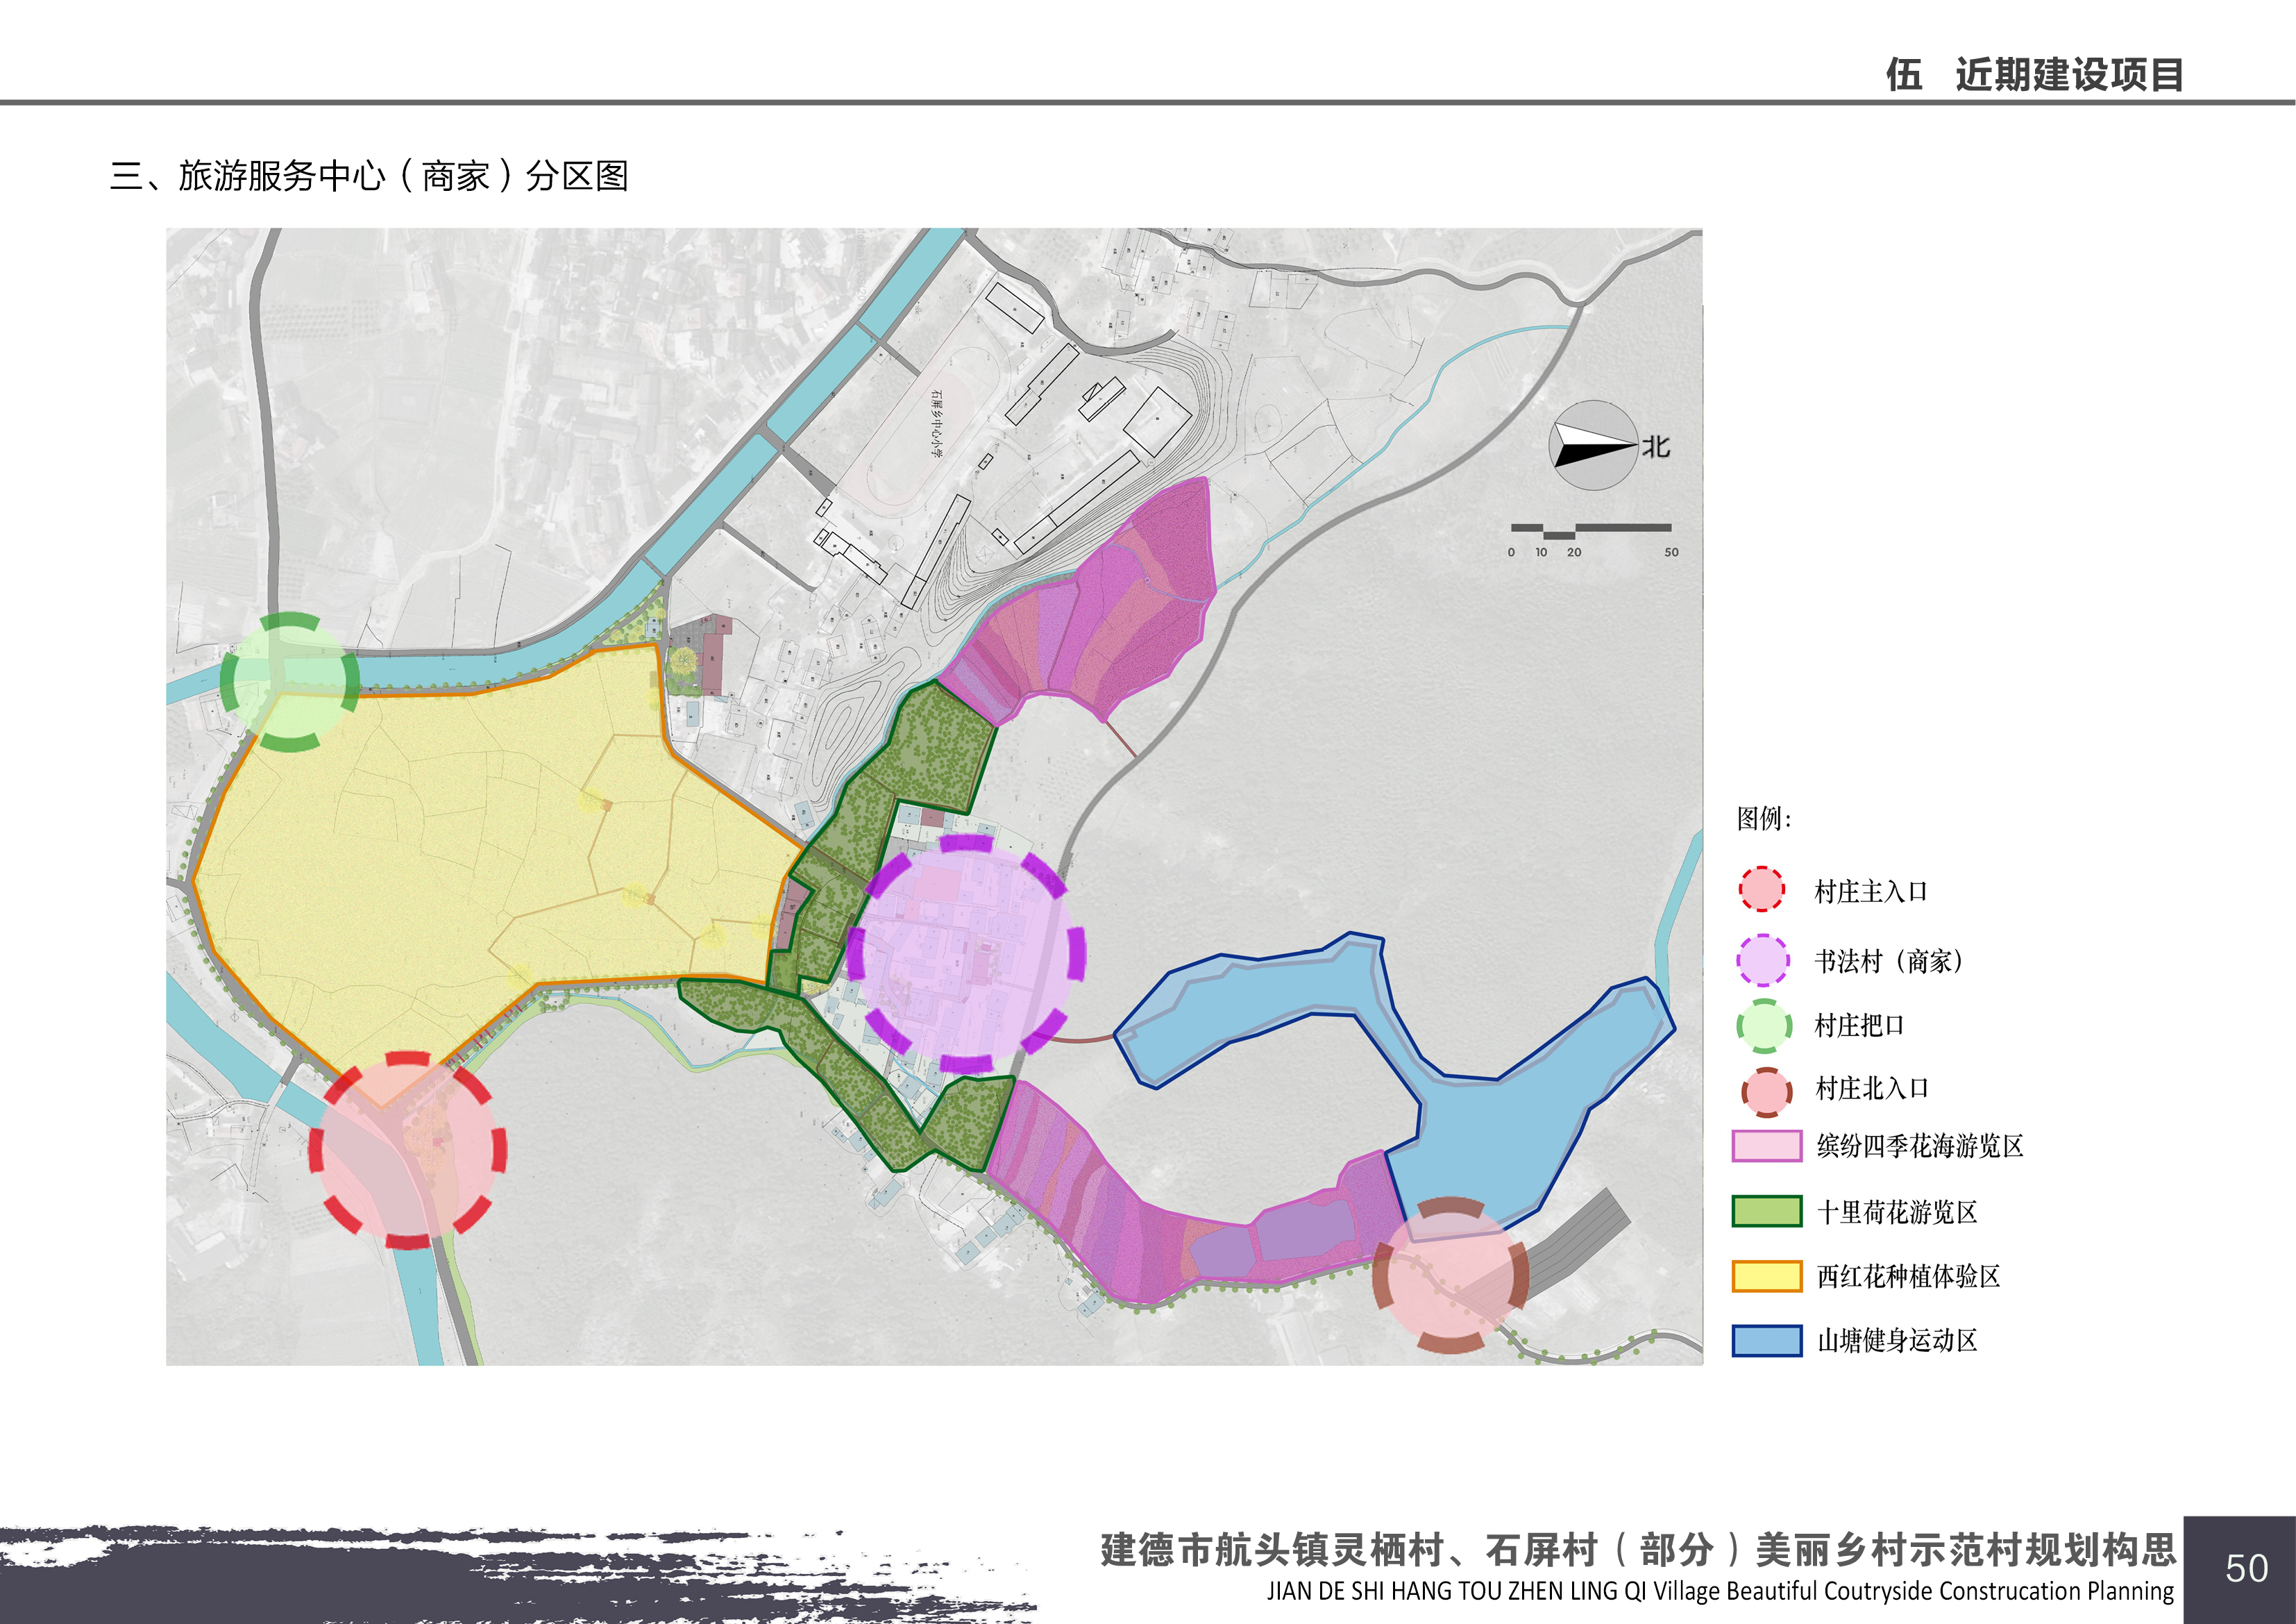Click the page number 50 box
2296x1624 pixels.
pos(2245,1569)
